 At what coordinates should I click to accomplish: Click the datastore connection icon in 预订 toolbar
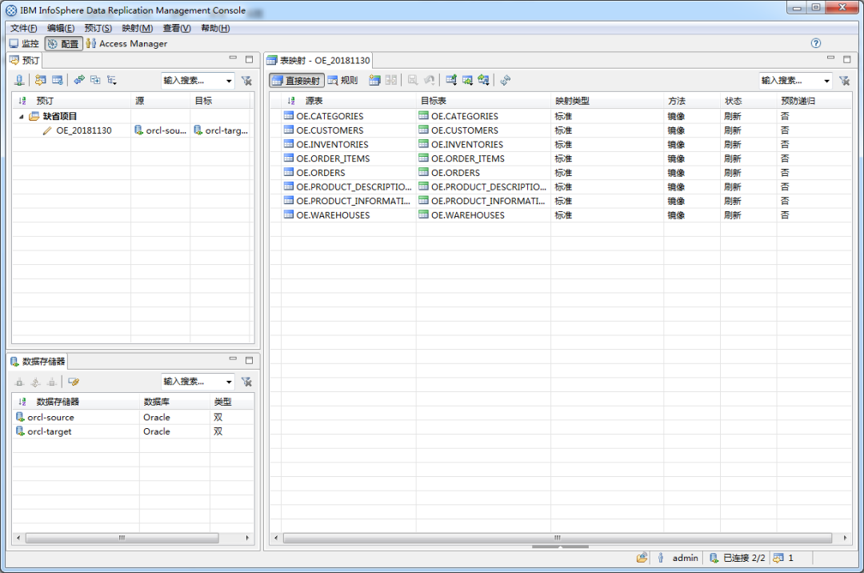point(19,81)
